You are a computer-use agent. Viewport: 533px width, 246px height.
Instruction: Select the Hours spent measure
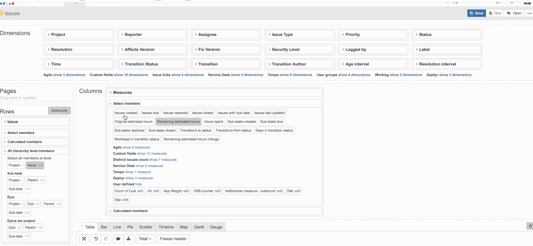pos(214,121)
